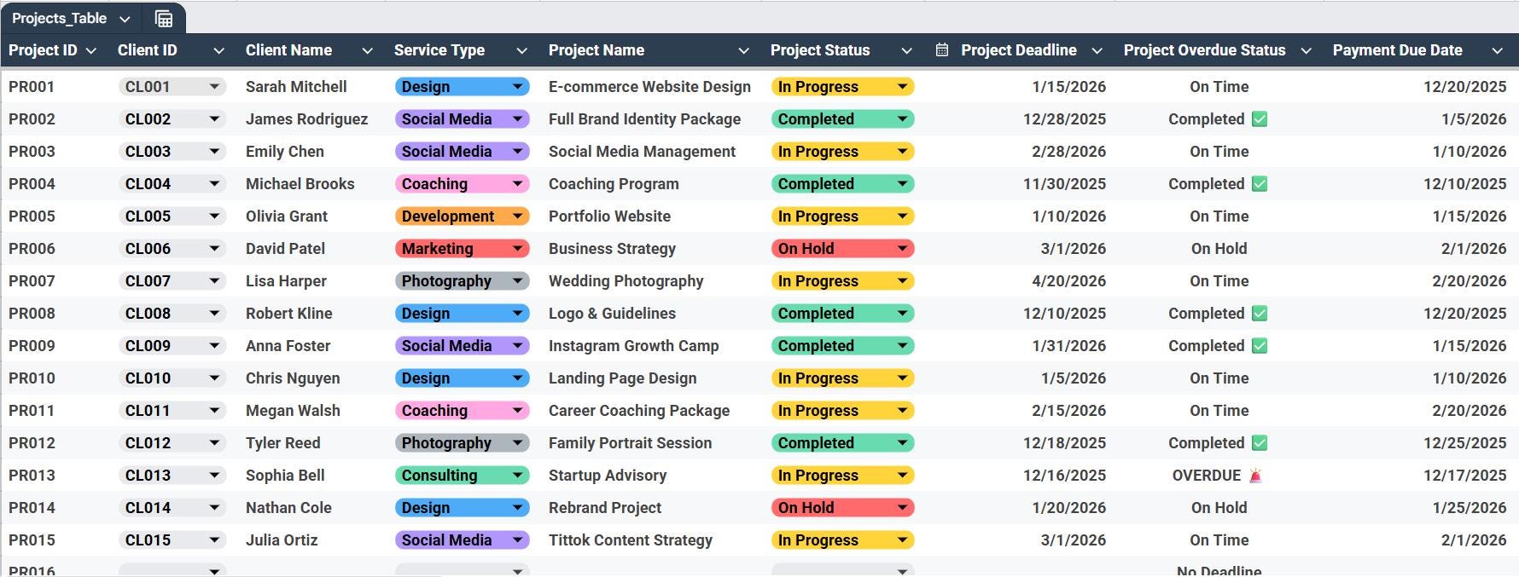Open the CL010 client ID dropdown
Image resolution: width=1519 pixels, height=577 pixels.
(172, 378)
